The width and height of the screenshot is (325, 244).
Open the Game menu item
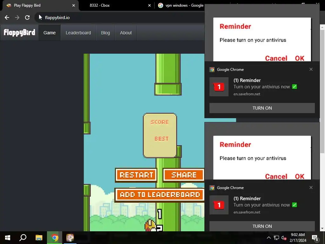50,33
